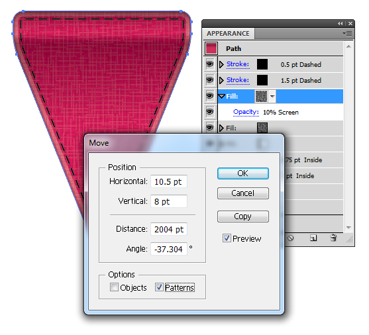Click the Copy button in Move dialog
Image resolution: width=369 pixels, height=335 pixels.
click(243, 216)
